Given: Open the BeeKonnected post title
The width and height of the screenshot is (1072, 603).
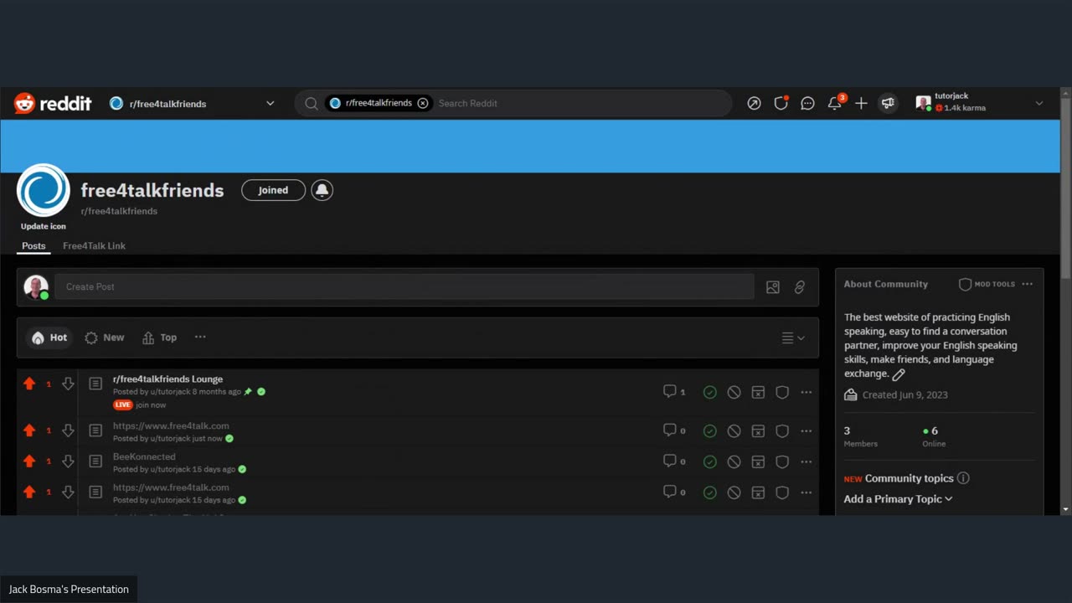Looking at the screenshot, I should tap(144, 456).
